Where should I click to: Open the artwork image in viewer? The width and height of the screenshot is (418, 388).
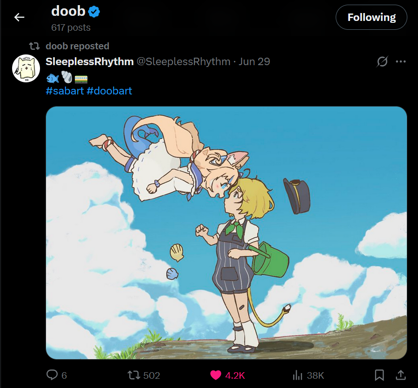click(x=226, y=233)
